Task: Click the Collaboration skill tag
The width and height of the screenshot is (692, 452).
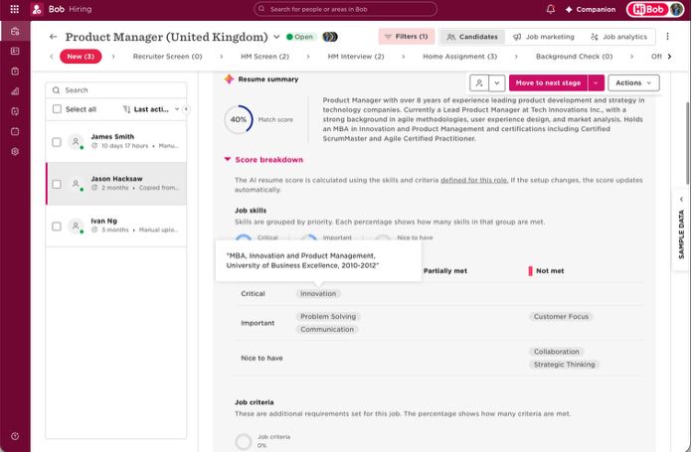Action: pyautogui.click(x=557, y=352)
